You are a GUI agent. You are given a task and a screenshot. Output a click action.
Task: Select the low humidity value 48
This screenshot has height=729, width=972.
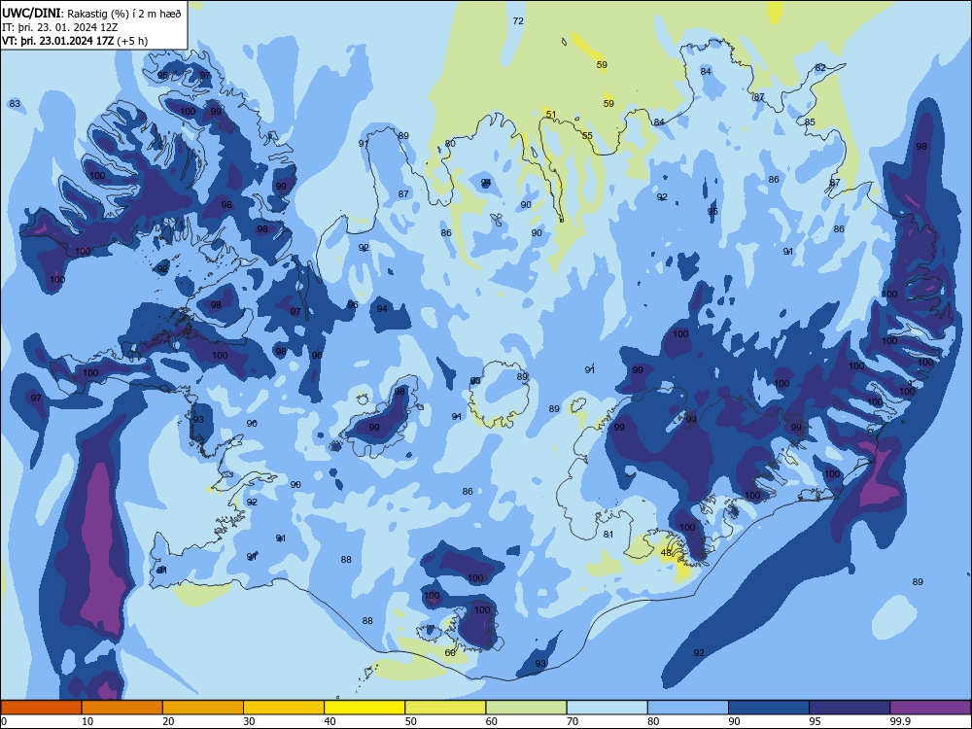[x=666, y=552]
